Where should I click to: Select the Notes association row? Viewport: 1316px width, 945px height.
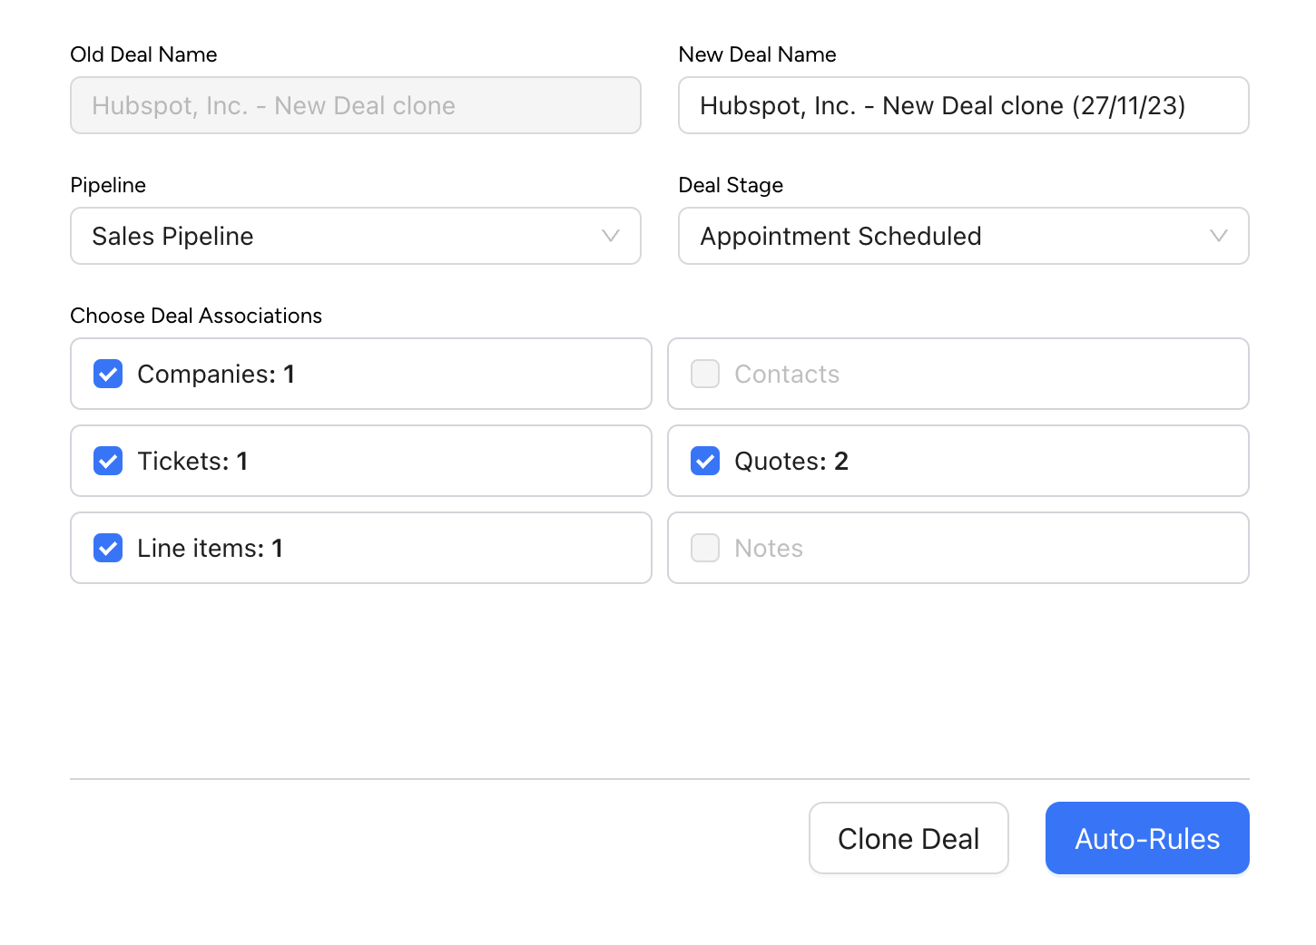tap(998, 548)
